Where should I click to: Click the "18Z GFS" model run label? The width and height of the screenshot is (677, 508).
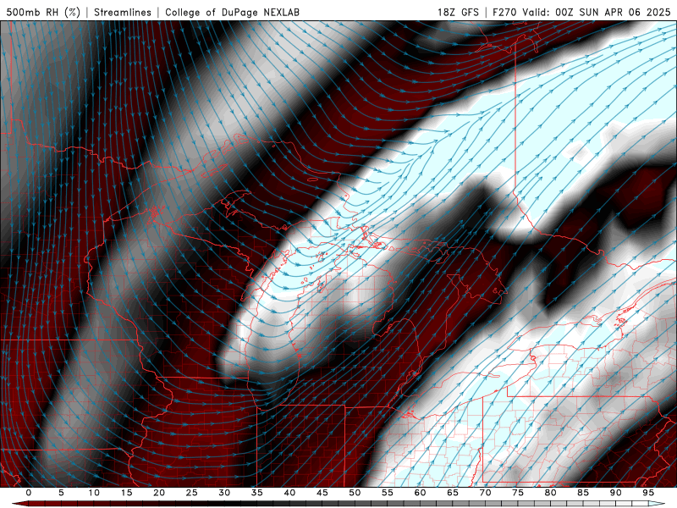click(x=458, y=12)
